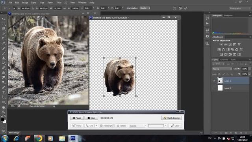252x142 pixels.
Task: Select the Eyedropper tool
Action: coord(4,43)
